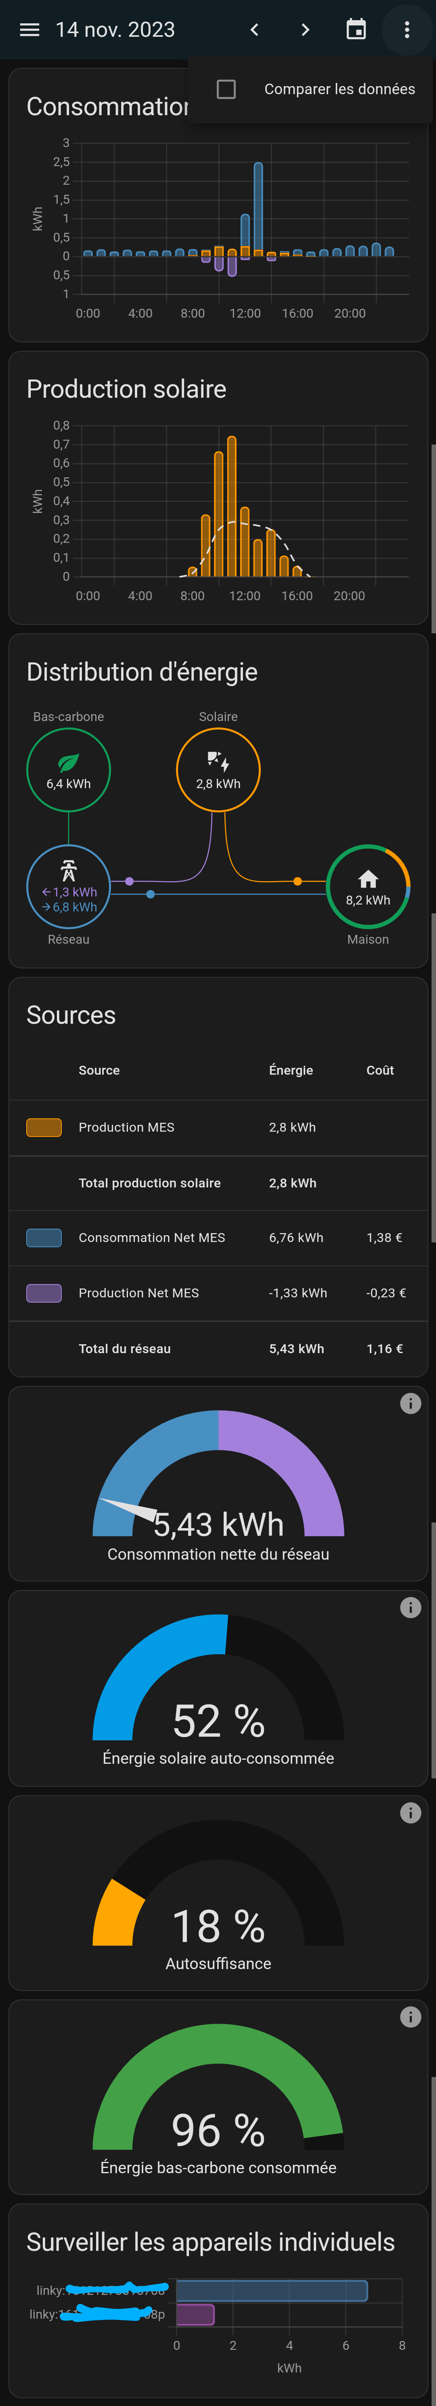The image size is (436, 2406).
Task: Click the Solaire panel icon
Action: 218,762
